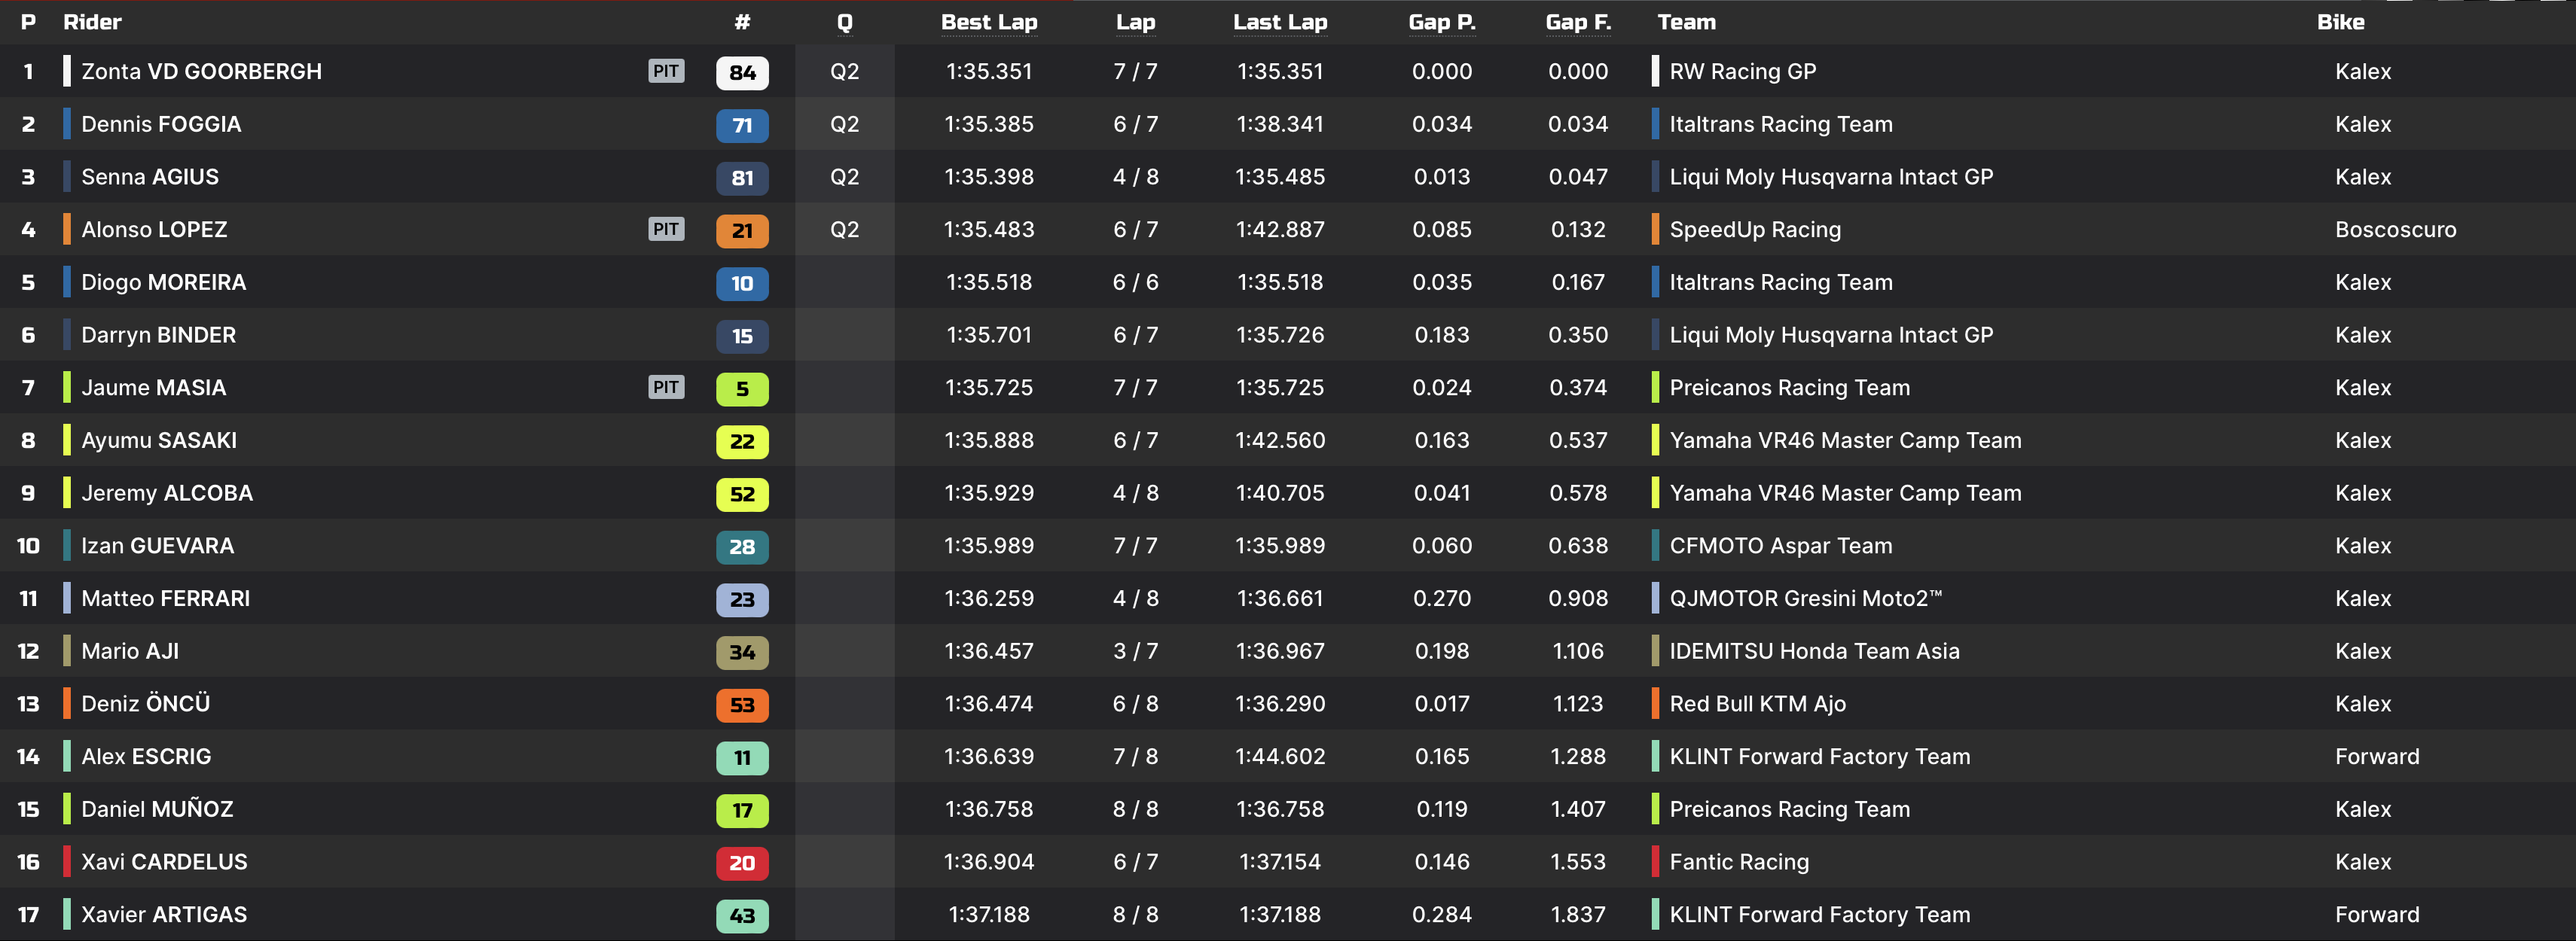This screenshot has height=941, width=2576.
Task: Click the Last Lap column header
Action: 1279,22
